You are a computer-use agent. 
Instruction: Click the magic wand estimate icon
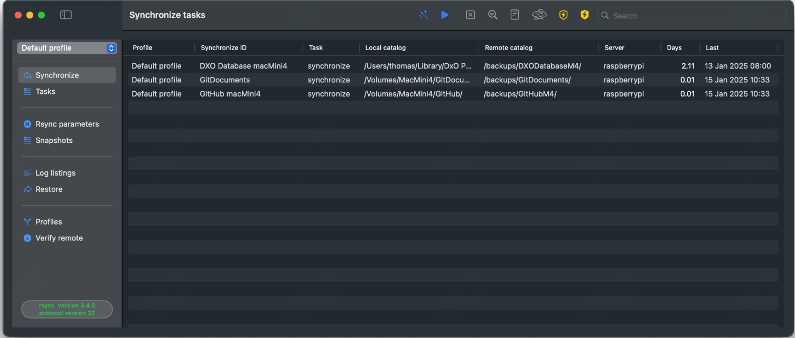(x=423, y=15)
